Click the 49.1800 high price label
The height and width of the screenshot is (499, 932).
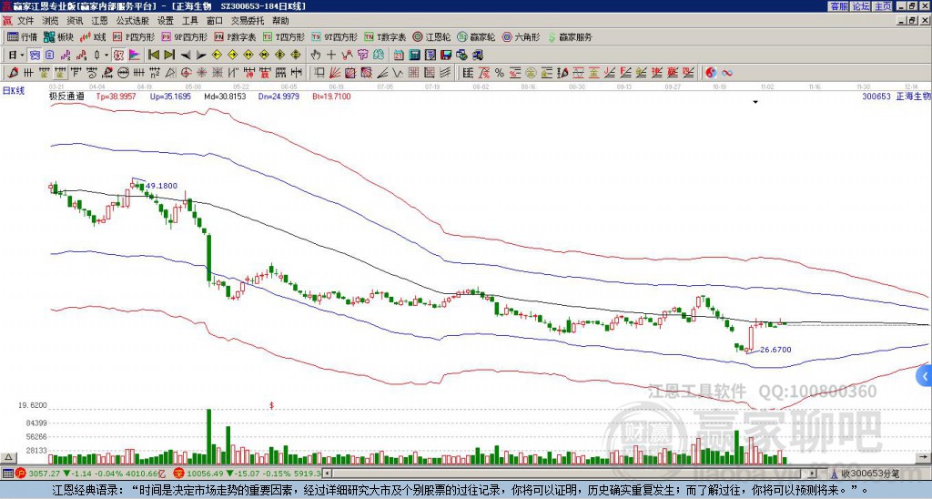point(161,186)
